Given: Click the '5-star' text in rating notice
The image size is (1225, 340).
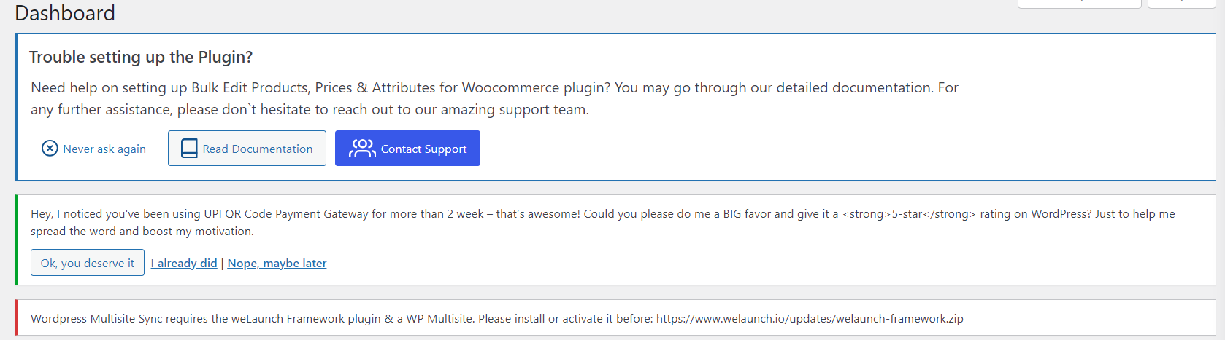Looking at the screenshot, I should (x=909, y=214).
